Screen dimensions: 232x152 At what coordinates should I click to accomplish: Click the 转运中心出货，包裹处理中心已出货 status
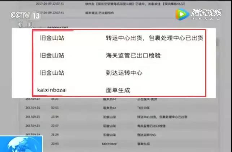point(155,38)
